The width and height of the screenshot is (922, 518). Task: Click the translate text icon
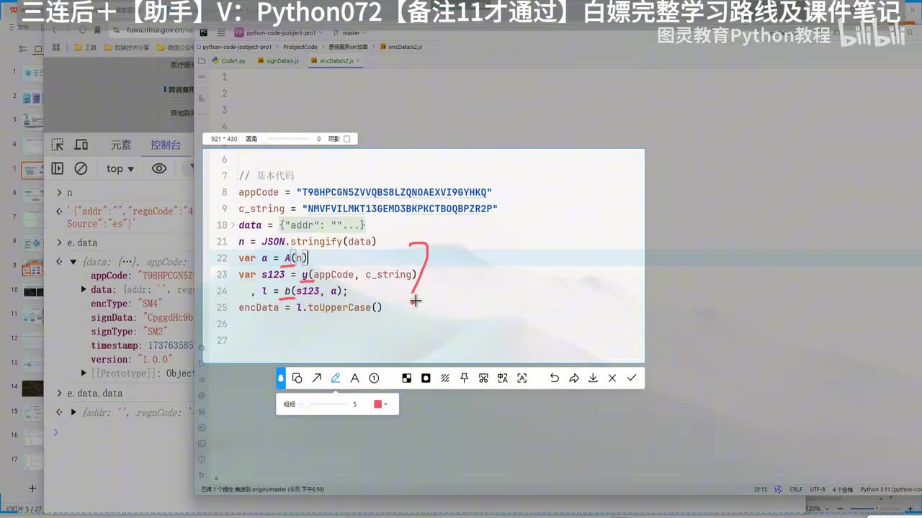tap(503, 378)
